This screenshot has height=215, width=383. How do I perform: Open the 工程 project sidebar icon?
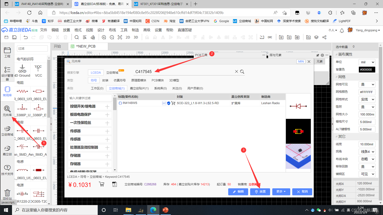coord(7,52)
